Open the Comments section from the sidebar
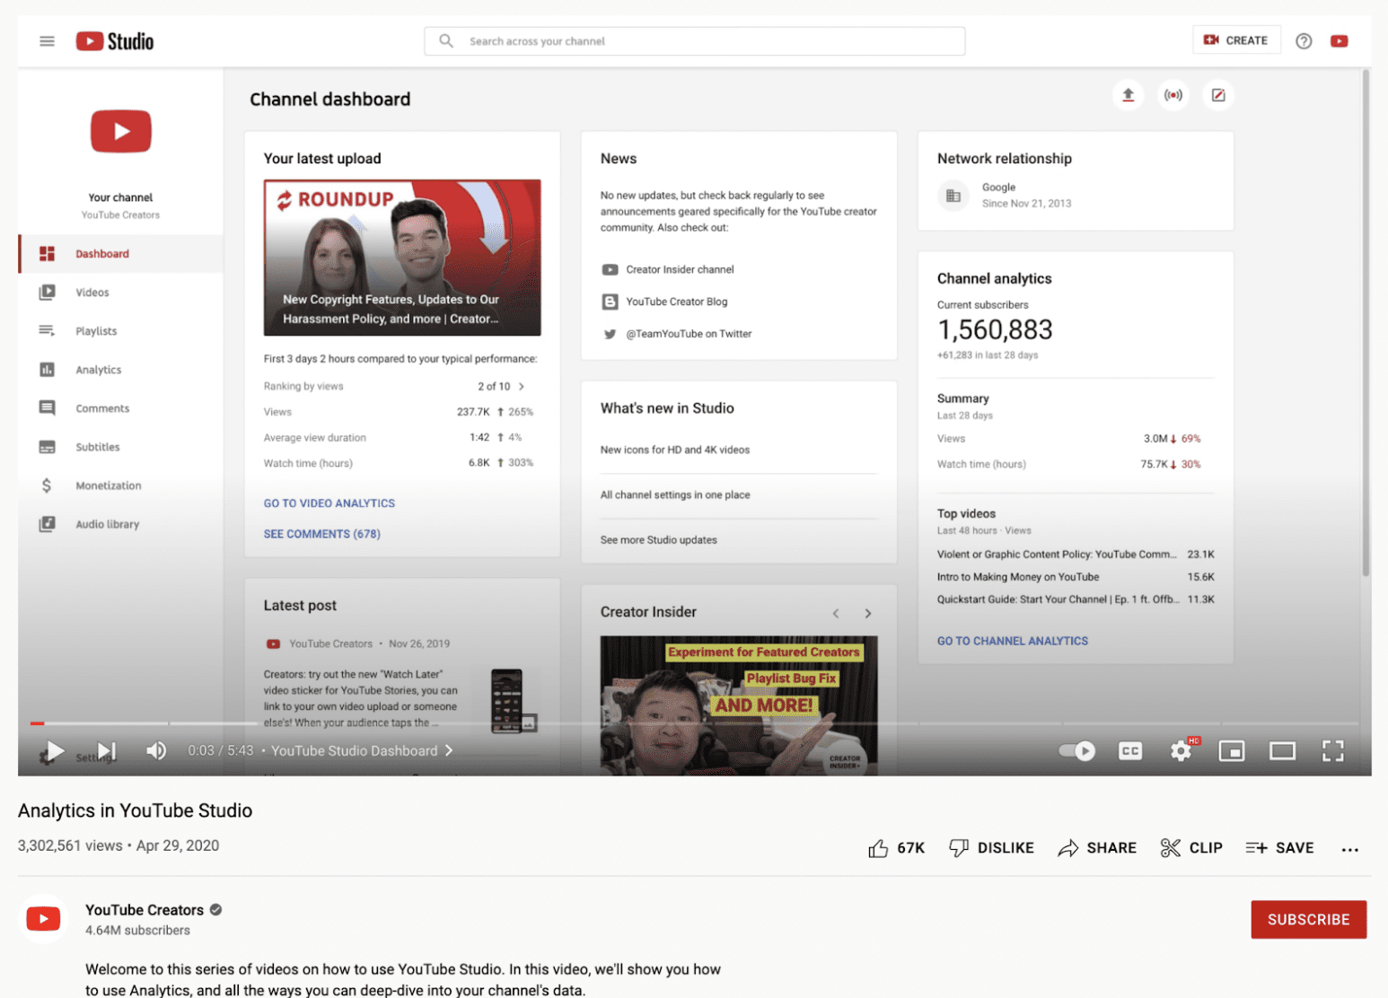 pos(101,407)
